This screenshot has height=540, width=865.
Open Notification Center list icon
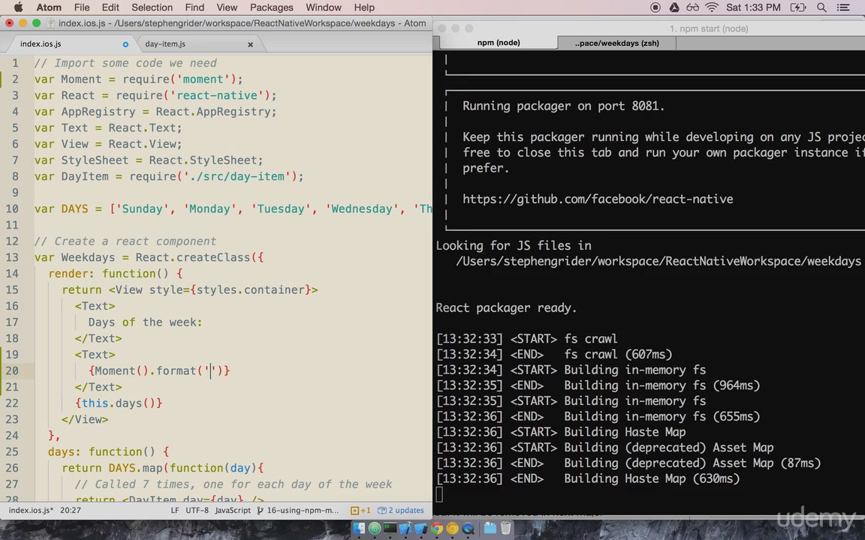pyautogui.click(x=843, y=7)
